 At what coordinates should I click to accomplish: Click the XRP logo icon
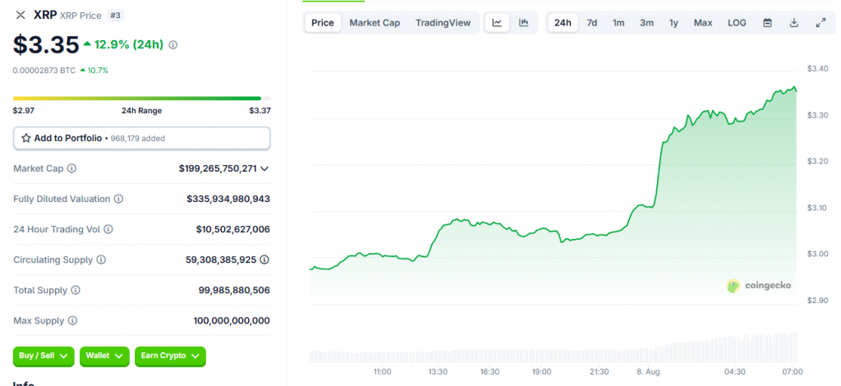[x=21, y=15]
